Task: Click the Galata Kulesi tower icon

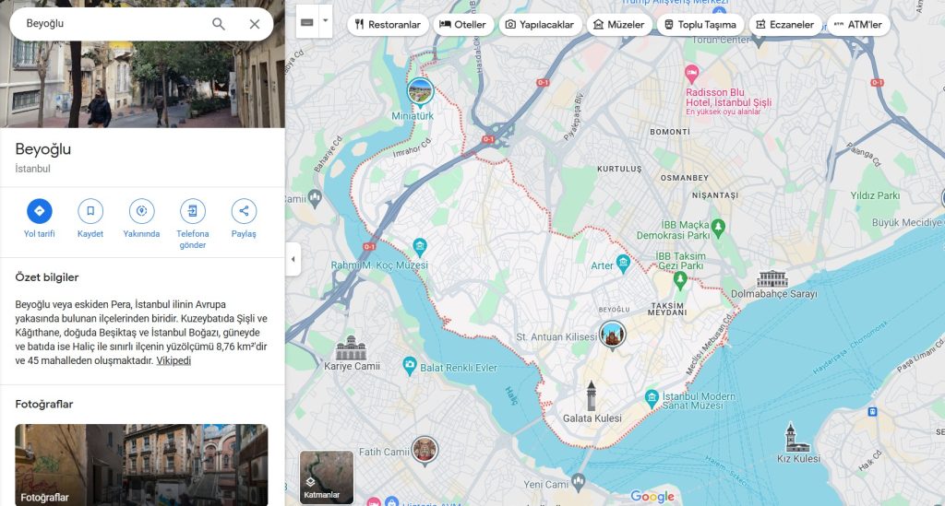Action: click(x=592, y=395)
